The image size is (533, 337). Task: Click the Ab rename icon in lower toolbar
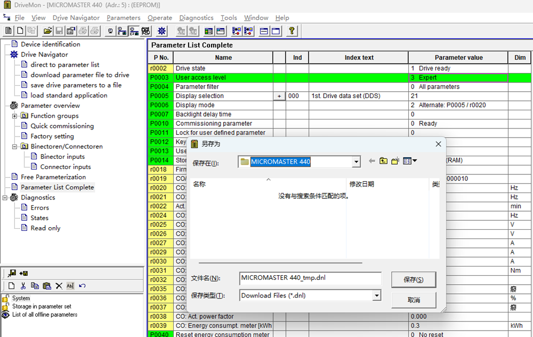tap(70, 286)
